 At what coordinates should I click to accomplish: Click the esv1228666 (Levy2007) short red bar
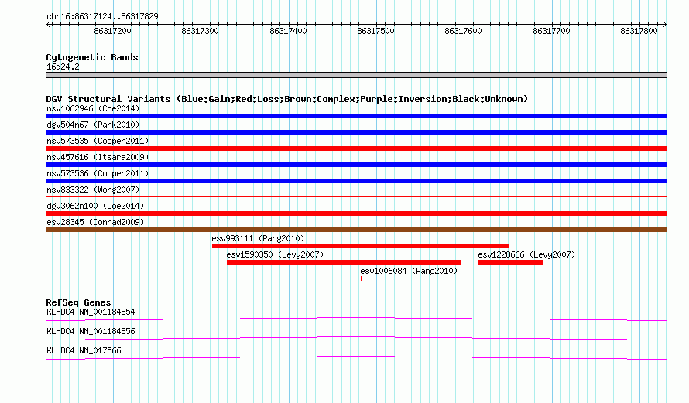(511, 262)
